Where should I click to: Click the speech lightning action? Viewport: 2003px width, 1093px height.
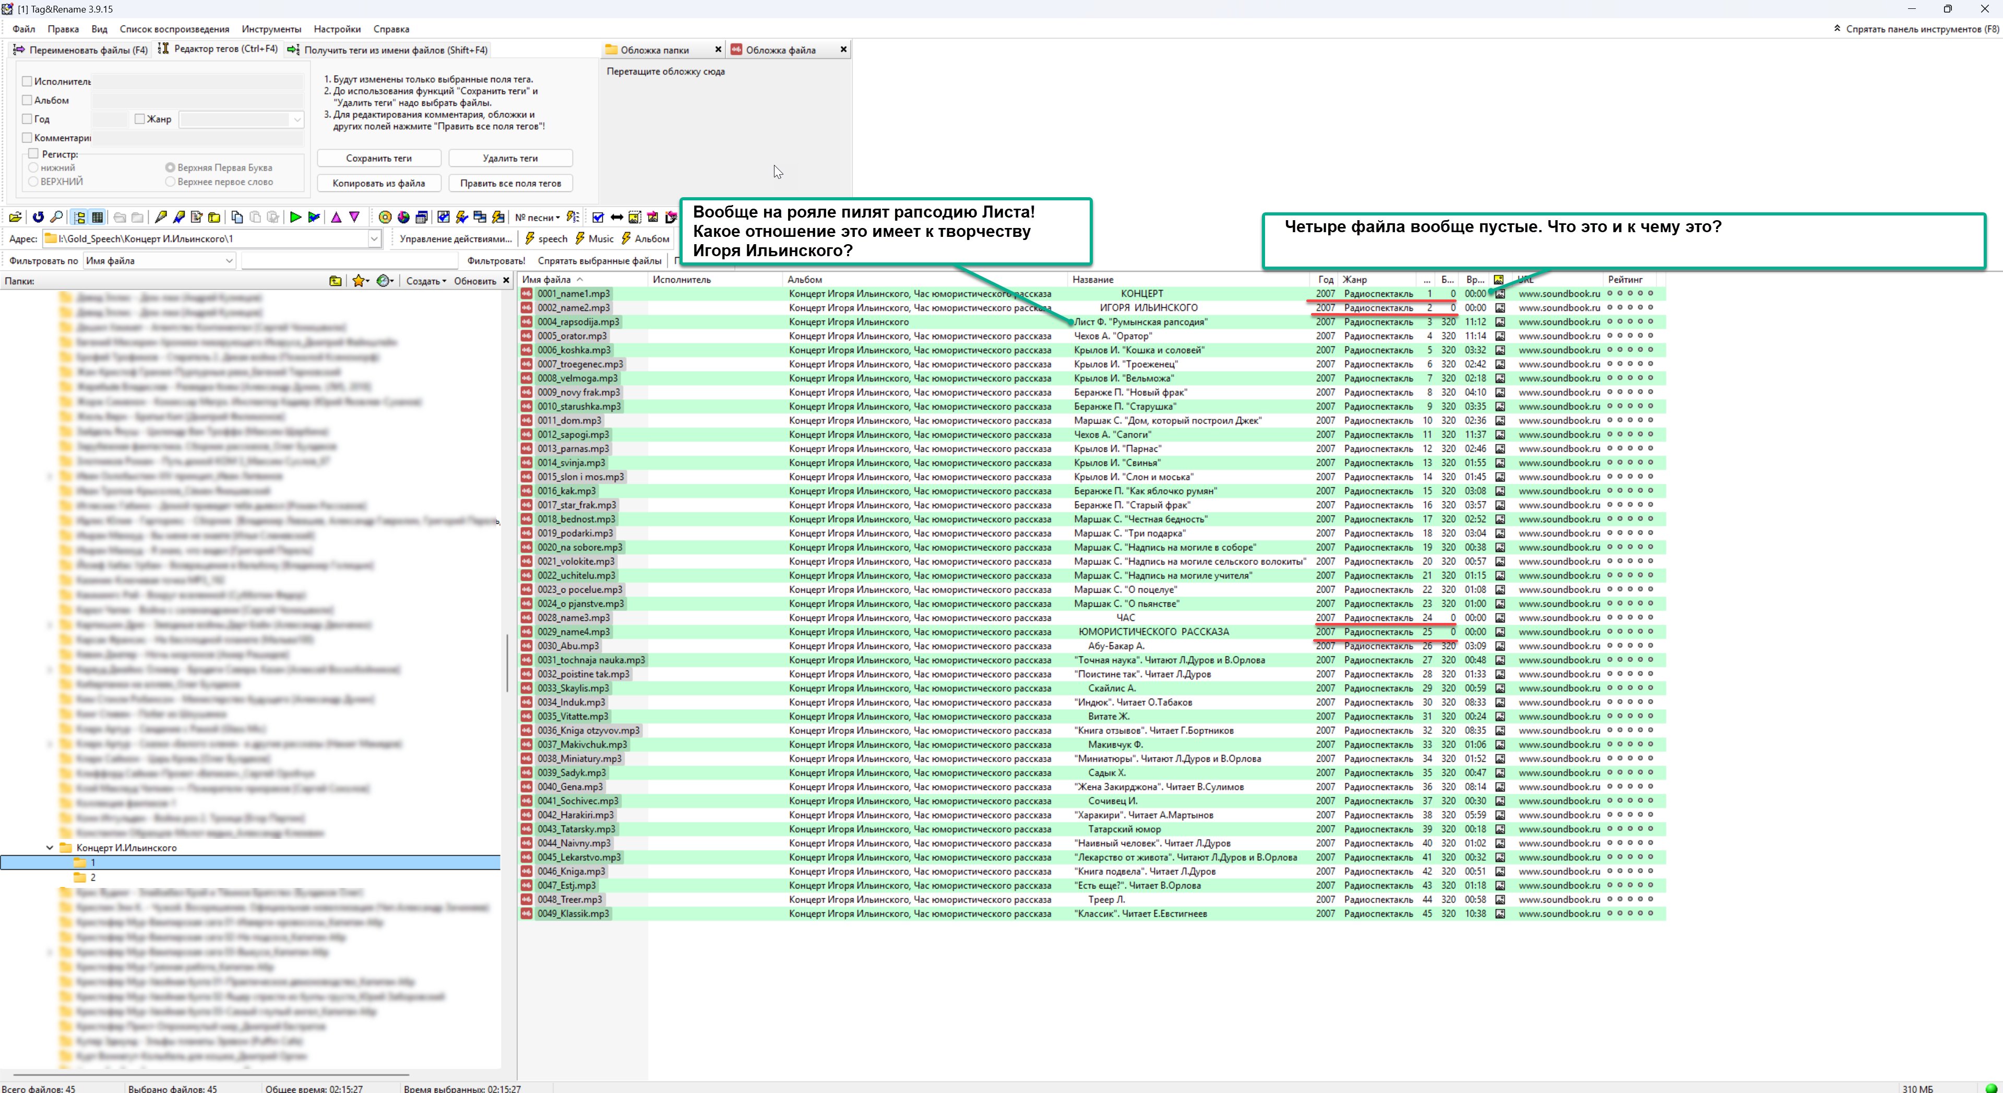click(x=546, y=238)
